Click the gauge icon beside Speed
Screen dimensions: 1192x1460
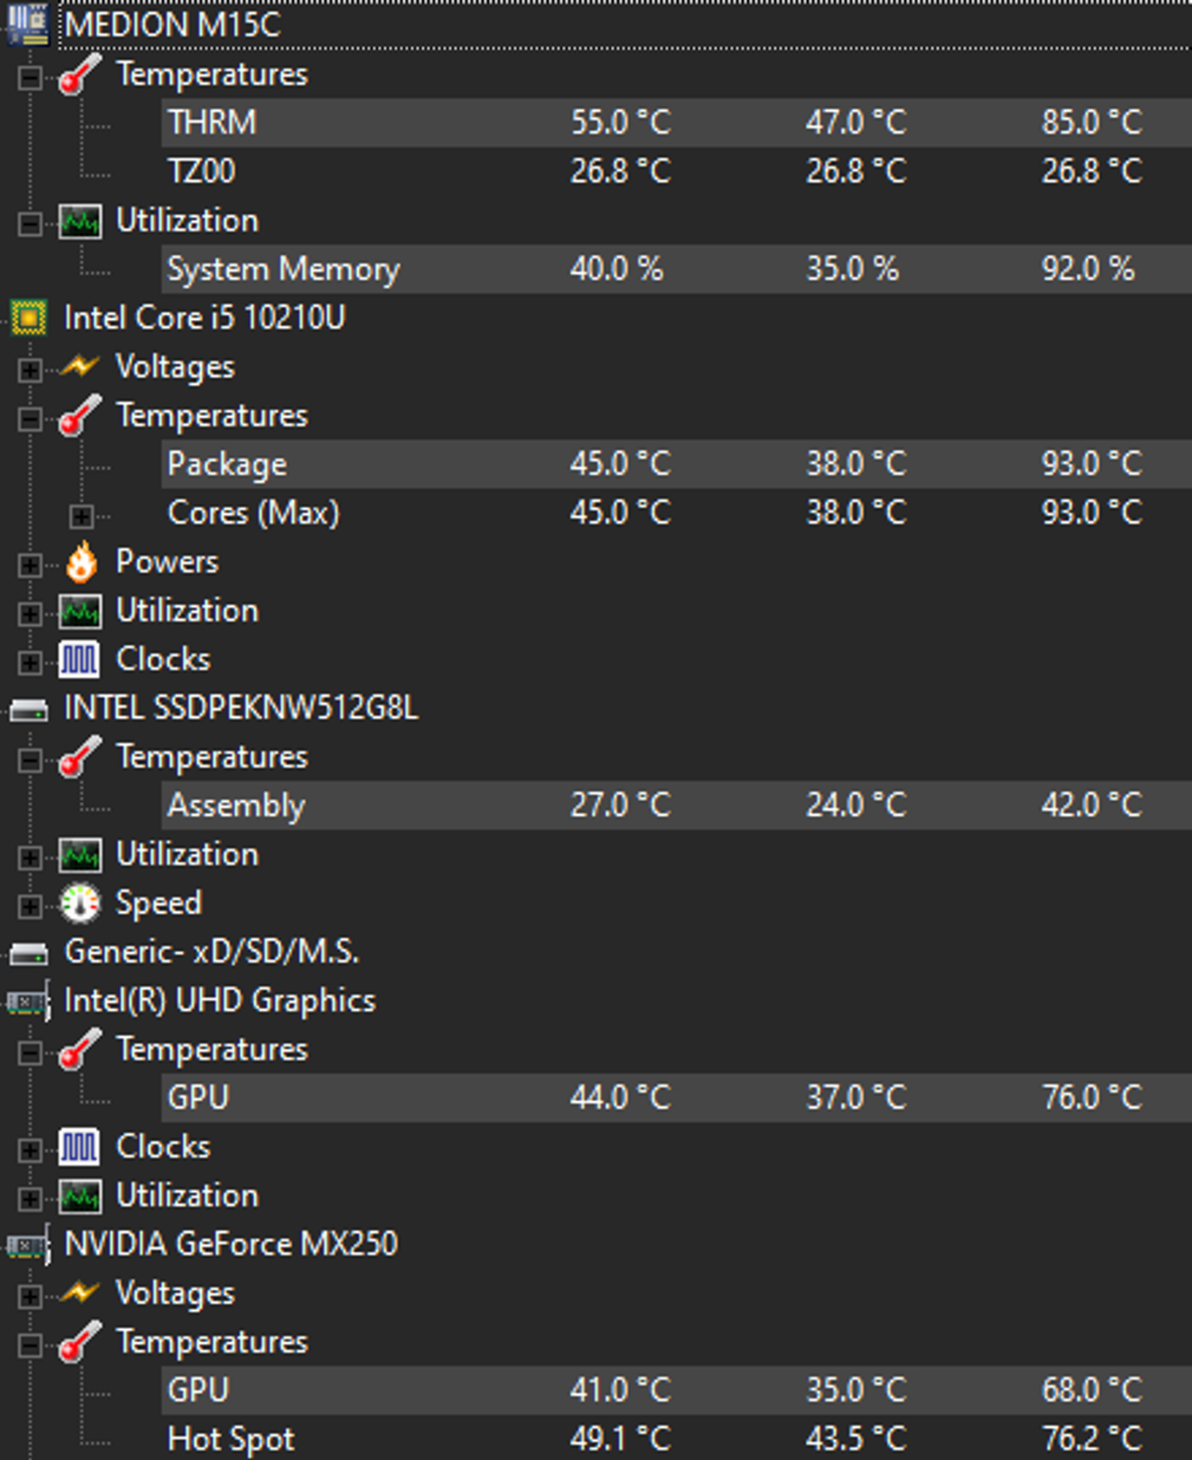81,903
